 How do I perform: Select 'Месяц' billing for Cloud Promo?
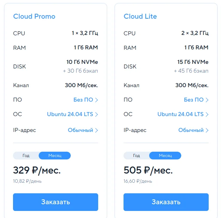pyautogui.click(x=55, y=156)
